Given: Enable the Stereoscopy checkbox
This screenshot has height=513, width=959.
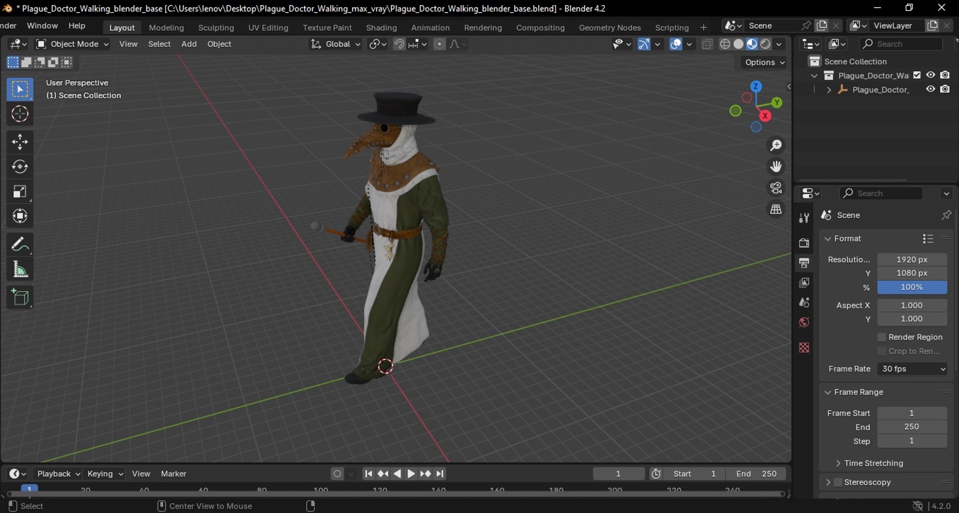Looking at the screenshot, I should (x=838, y=482).
